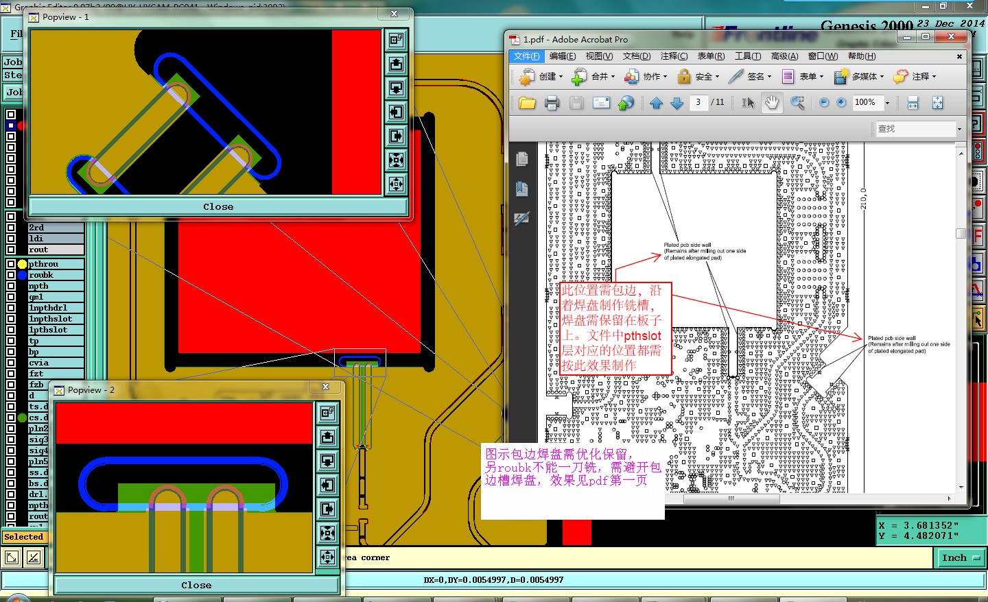
Task: Close Popview 1 with Close button
Action: coord(218,206)
